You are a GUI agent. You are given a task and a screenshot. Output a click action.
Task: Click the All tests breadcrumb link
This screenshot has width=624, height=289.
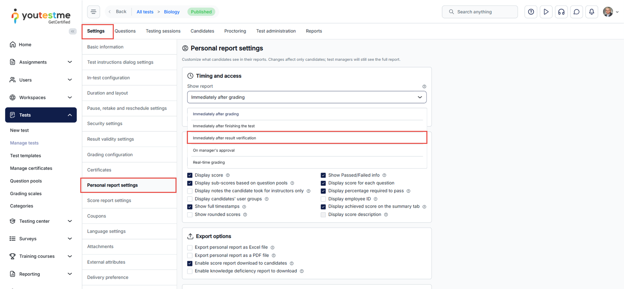coord(145,12)
